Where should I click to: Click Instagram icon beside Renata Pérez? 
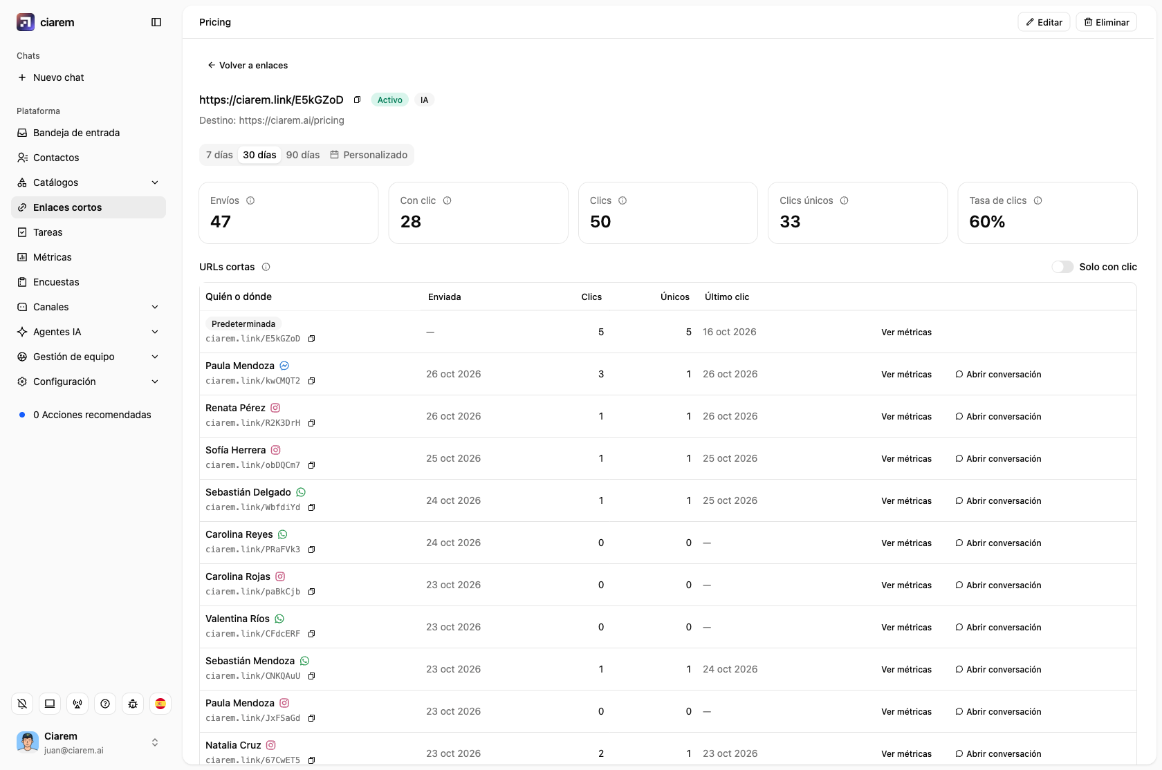point(275,408)
